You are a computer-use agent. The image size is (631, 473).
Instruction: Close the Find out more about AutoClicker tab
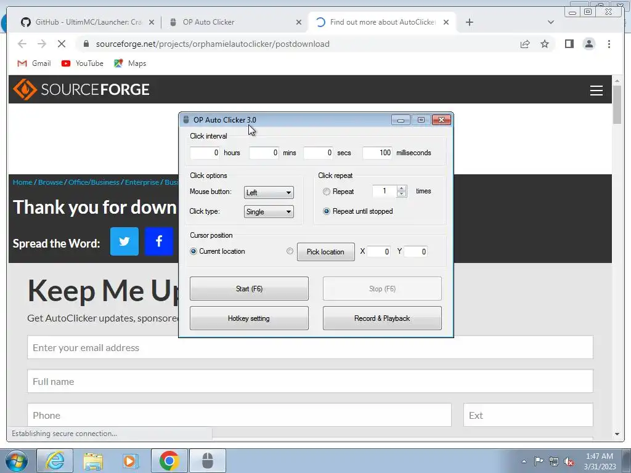point(446,22)
